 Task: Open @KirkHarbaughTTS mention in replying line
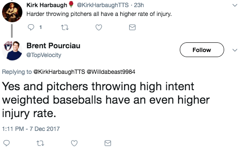pyautogui.click(x=59, y=72)
